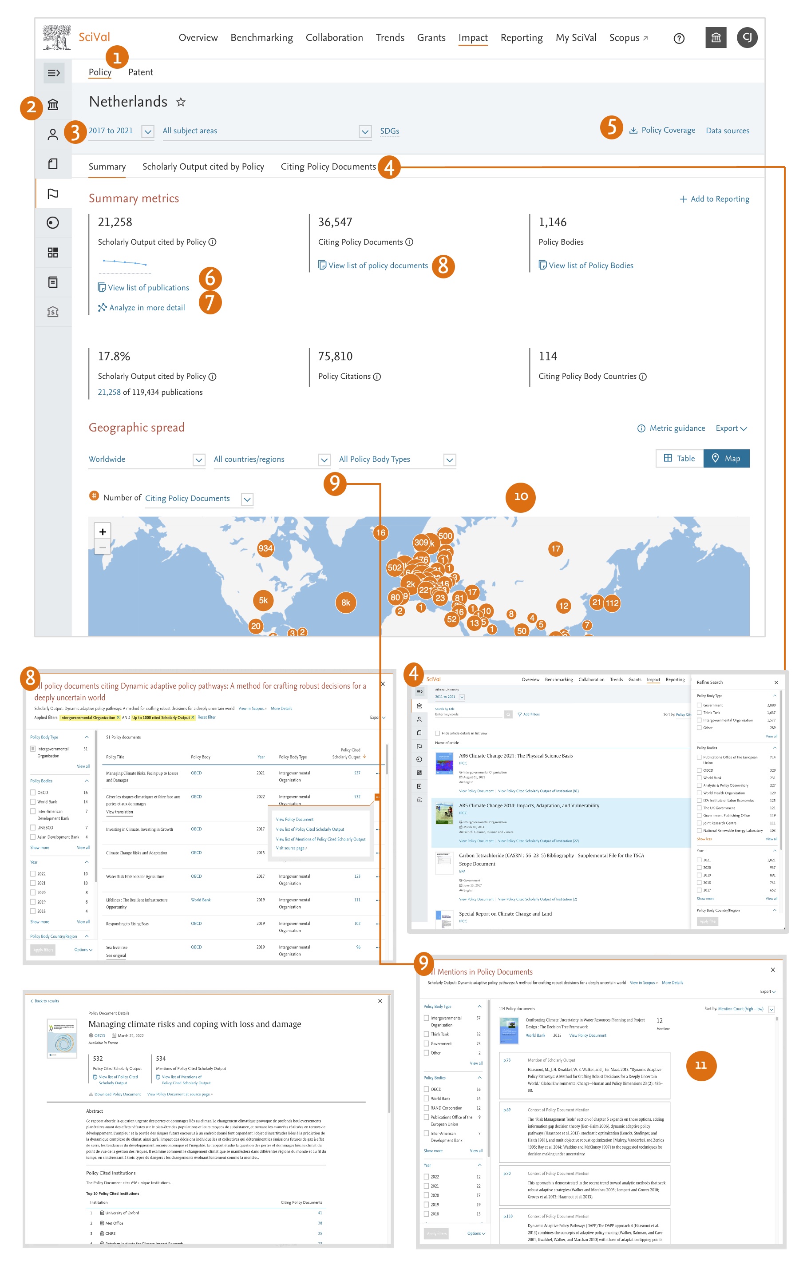Go to My SciVal in main navigation
The image size is (807, 1277).
point(576,38)
